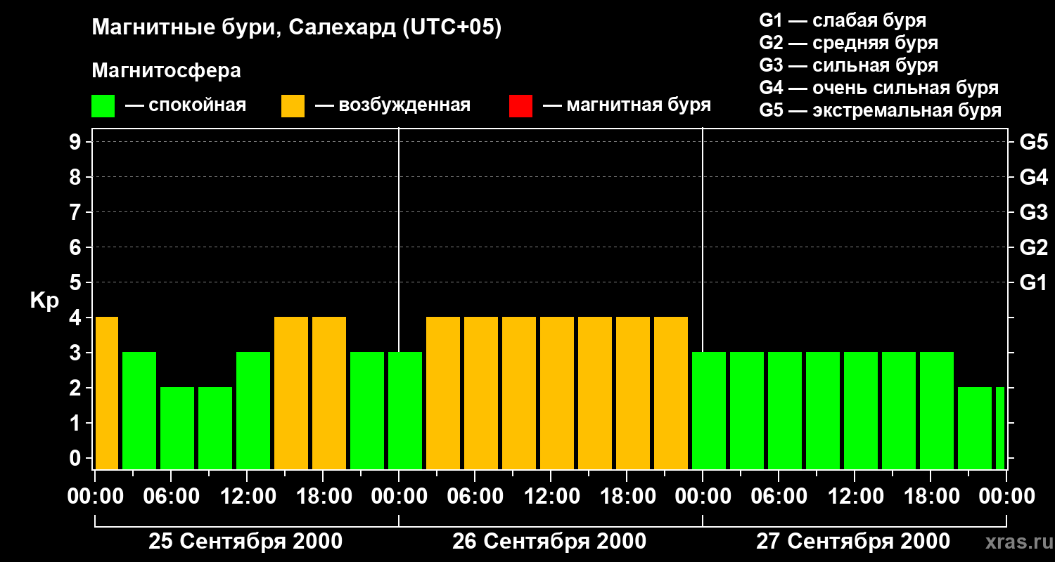The image size is (1055, 562).
Task: Click the narrow orange bar starting 25 September
Action: pos(107,393)
